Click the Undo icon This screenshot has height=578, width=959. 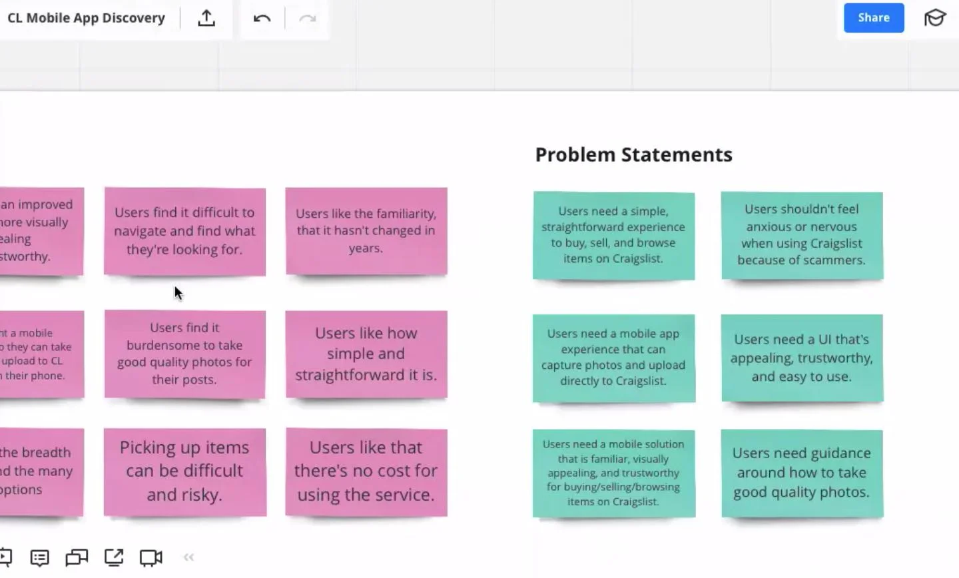pyautogui.click(x=262, y=18)
